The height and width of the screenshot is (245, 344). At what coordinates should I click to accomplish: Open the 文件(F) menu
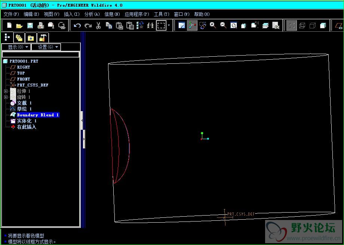[x=11, y=14]
